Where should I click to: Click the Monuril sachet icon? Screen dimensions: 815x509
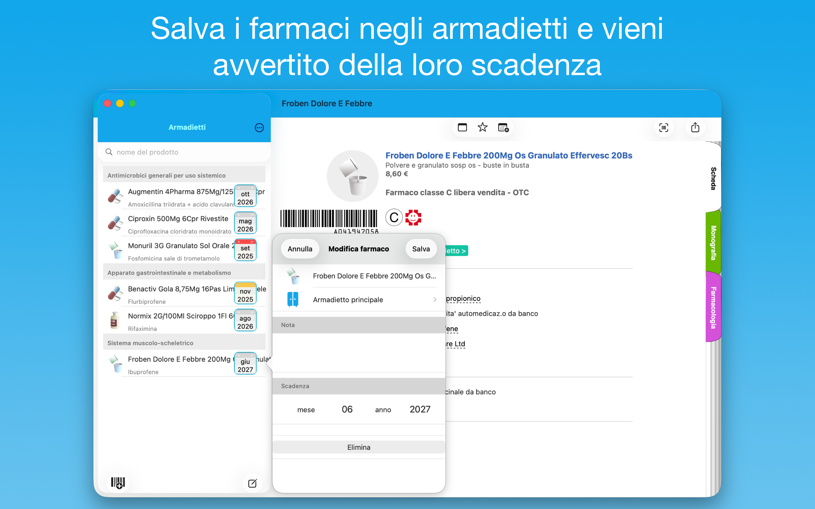click(x=115, y=250)
